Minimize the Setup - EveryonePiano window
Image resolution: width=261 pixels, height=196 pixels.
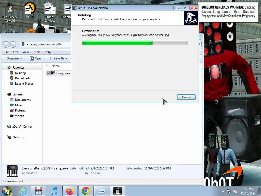pos(177,8)
